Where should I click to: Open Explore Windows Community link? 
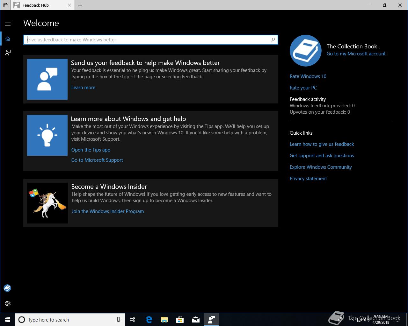coord(321,167)
